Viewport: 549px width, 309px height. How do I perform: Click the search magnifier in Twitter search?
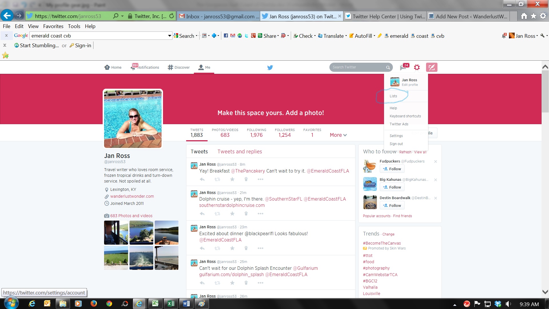(x=388, y=68)
